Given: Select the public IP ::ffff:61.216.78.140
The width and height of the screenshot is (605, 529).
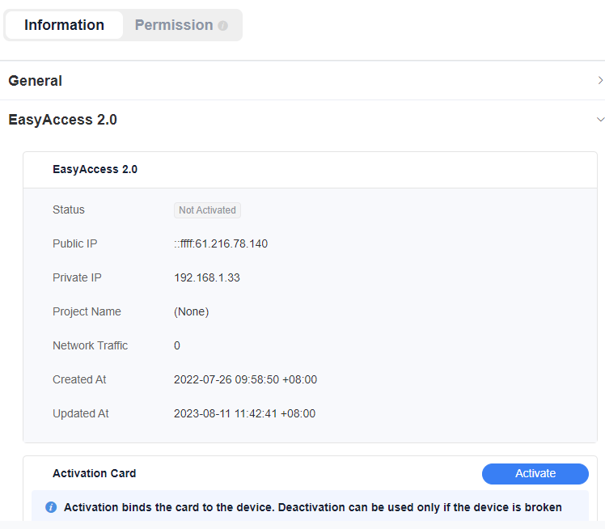Looking at the screenshot, I should point(221,243).
